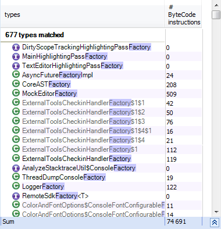Image resolution: width=221 pixels, height=229 pixels.
Task: Click bytecode value 21
Action: pyautogui.click(x=170, y=141)
